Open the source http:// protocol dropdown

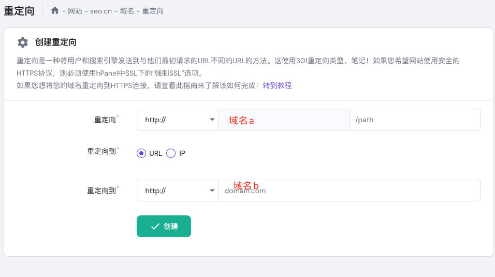click(178, 120)
